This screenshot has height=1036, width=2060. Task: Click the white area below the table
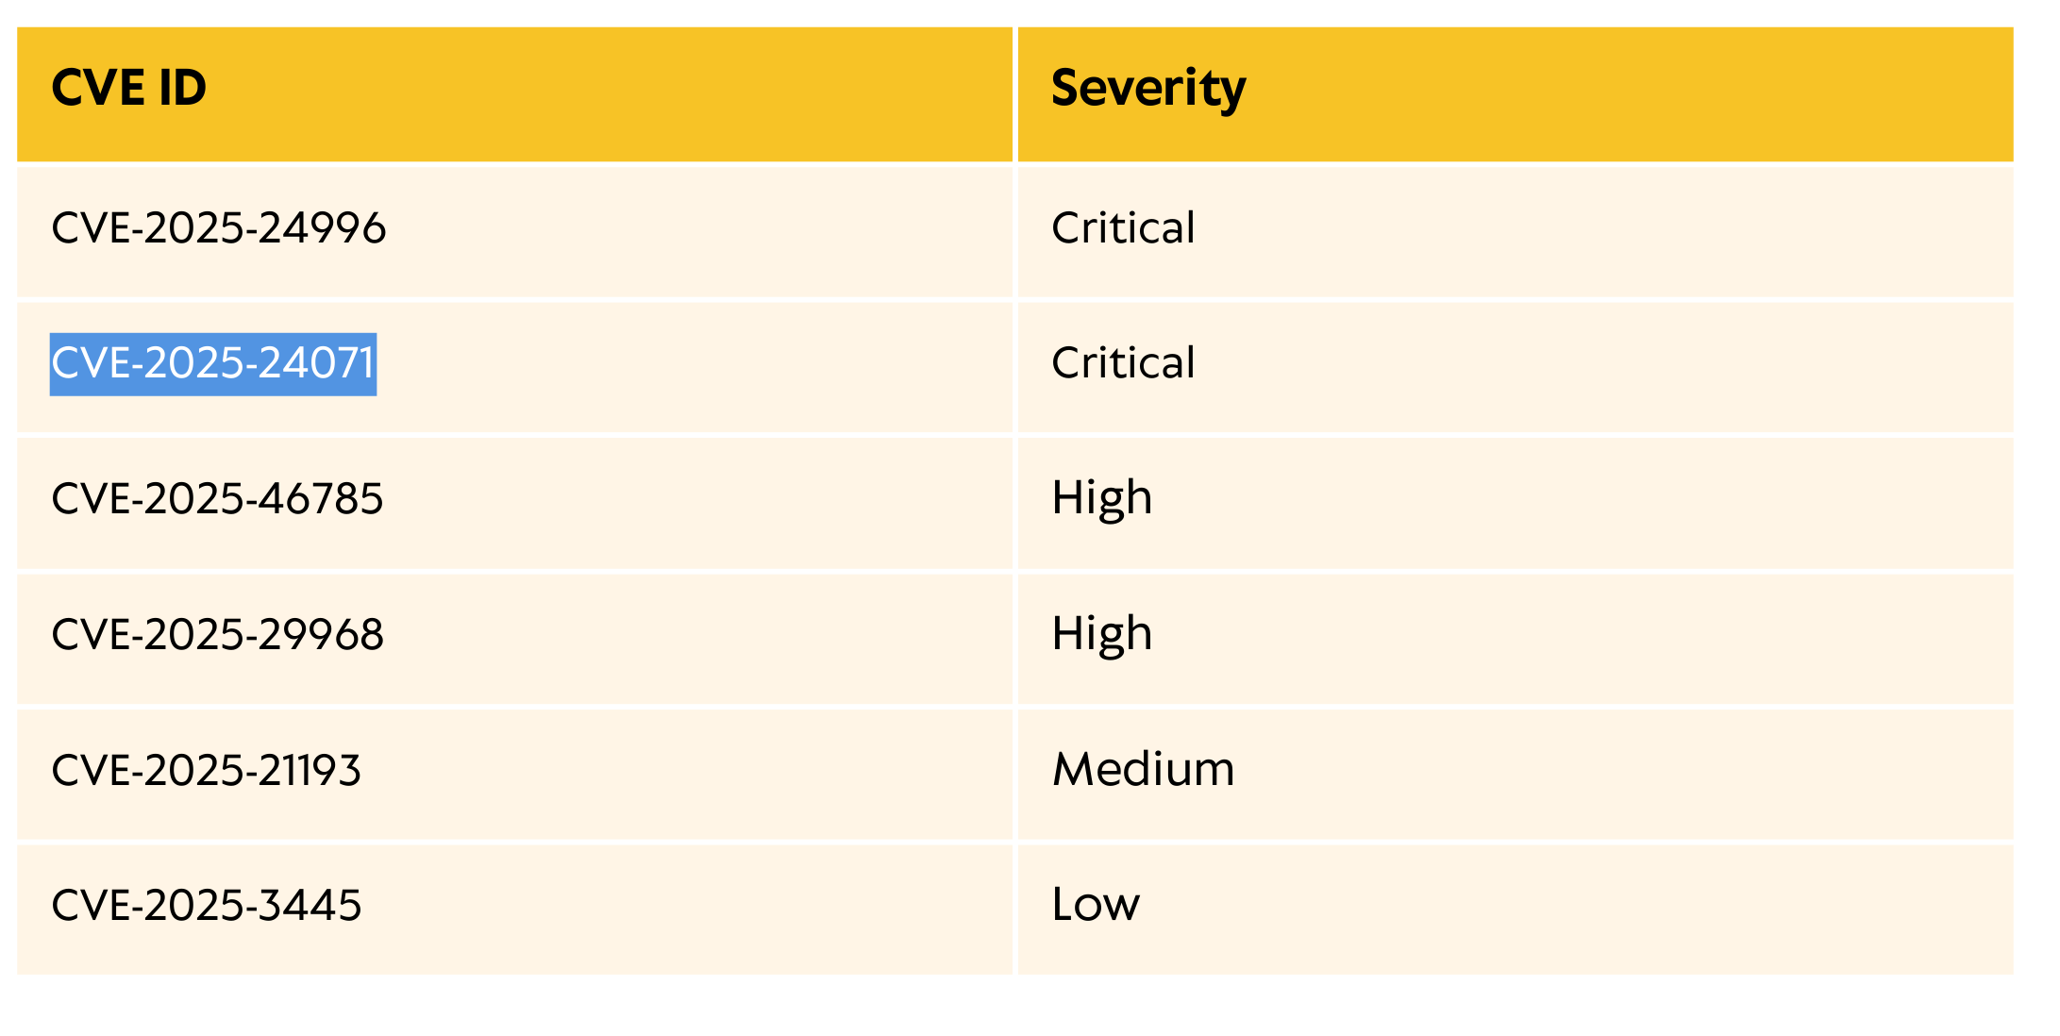(1029, 1008)
